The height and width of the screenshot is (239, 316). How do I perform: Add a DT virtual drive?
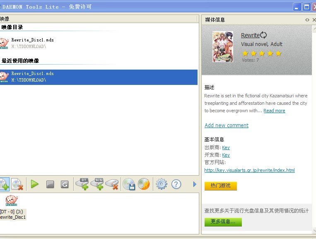(x=82, y=184)
